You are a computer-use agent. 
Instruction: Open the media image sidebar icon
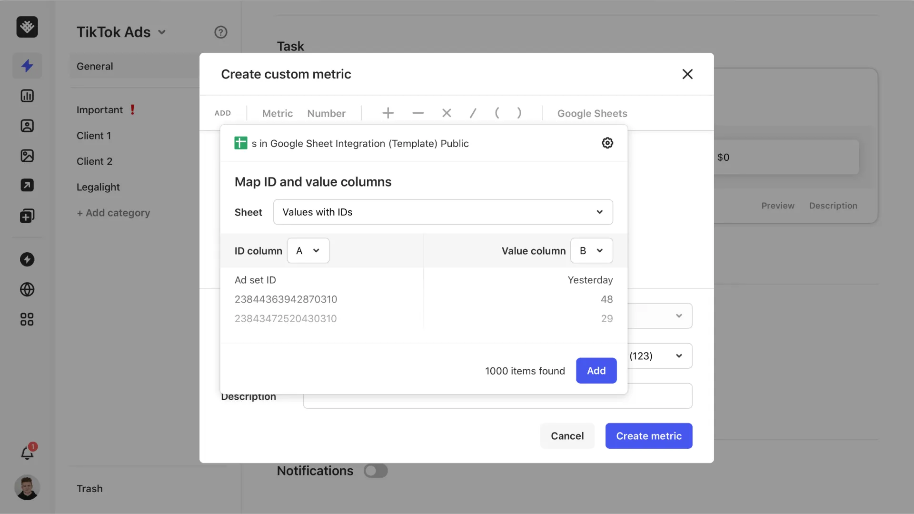[x=27, y=156]
